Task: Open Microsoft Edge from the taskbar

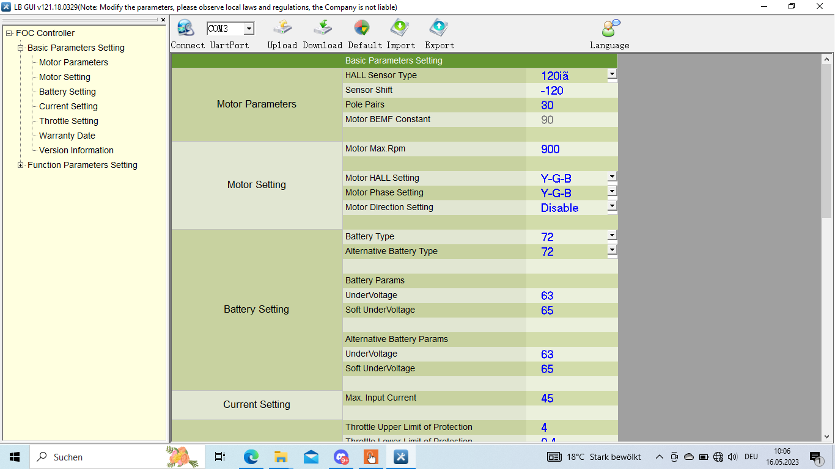Action: point(251,457)
